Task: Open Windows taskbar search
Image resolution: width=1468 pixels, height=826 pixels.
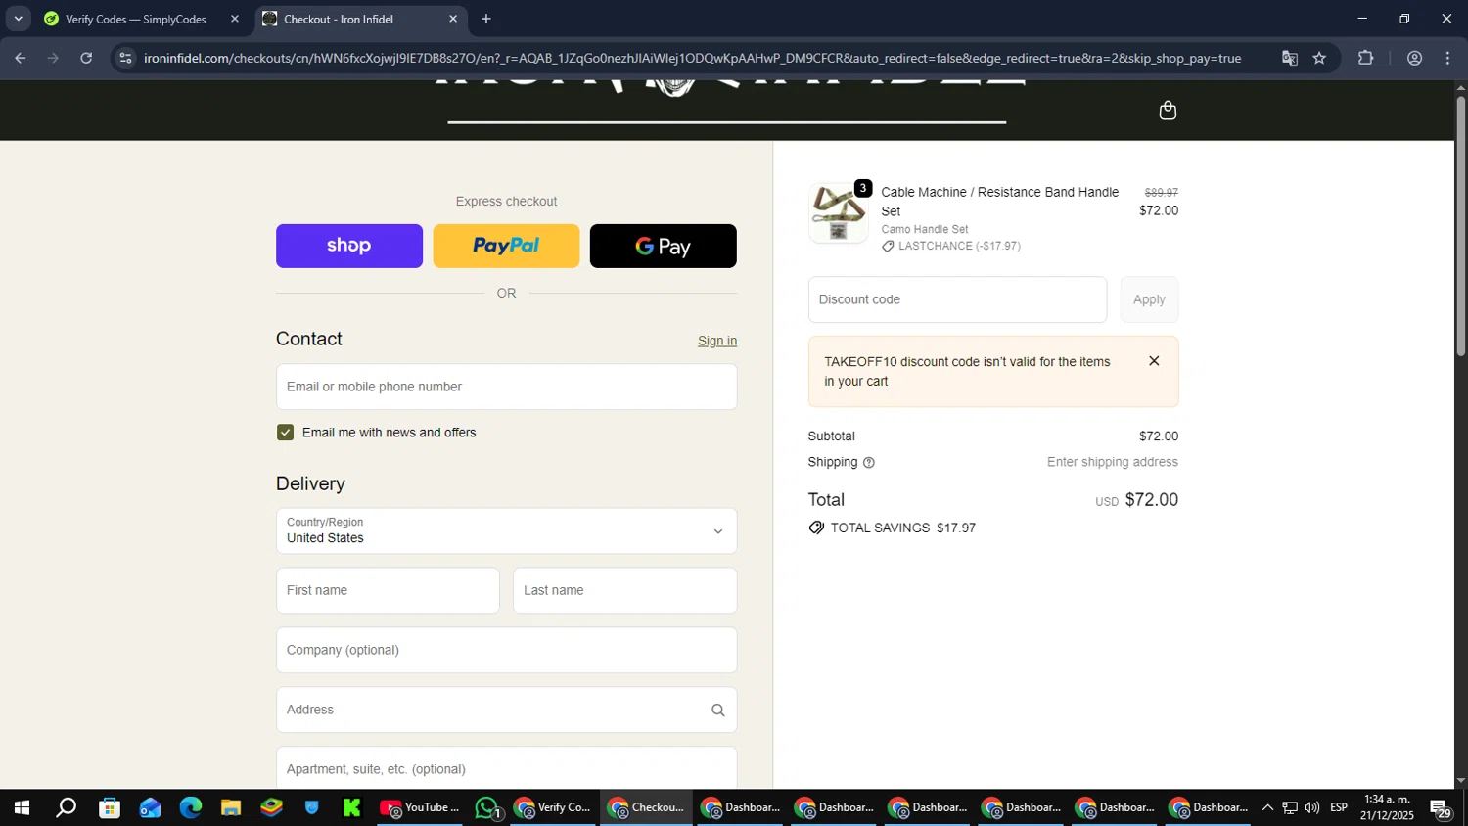Action: tap(66, 807)
